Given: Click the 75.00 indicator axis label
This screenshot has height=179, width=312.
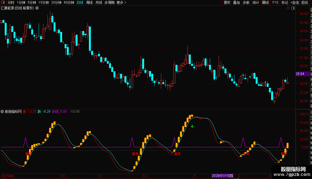Looking at the screenshot, I should 304,123.
